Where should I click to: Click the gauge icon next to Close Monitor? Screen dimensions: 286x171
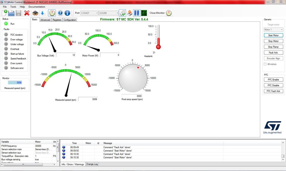click(169, 13)
